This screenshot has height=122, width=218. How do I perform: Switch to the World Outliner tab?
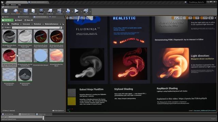pyautogui.click(x=25, y=17)
